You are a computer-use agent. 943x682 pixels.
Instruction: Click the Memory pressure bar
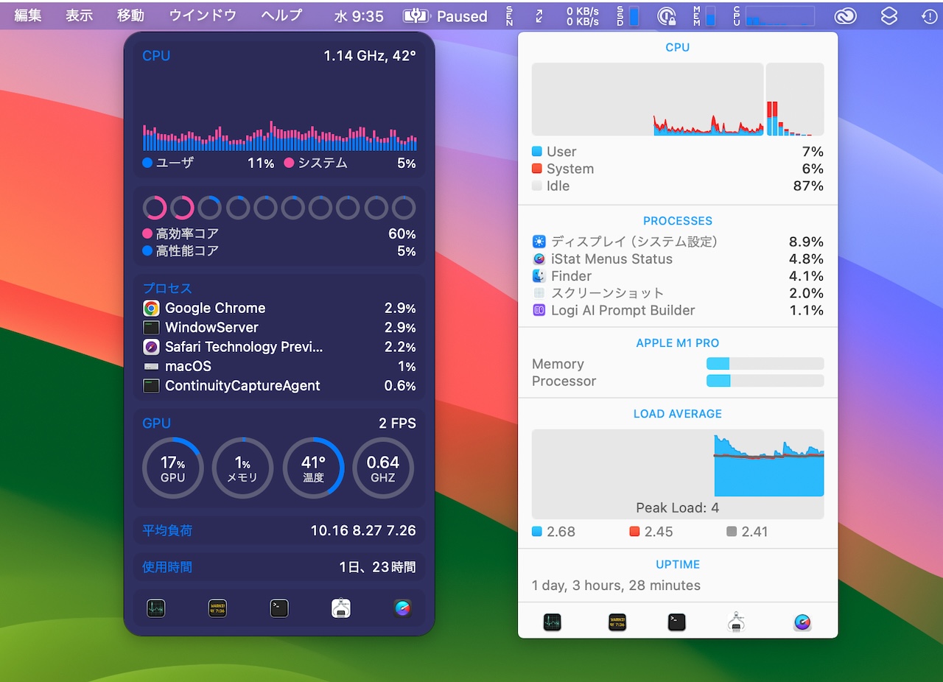765,364
